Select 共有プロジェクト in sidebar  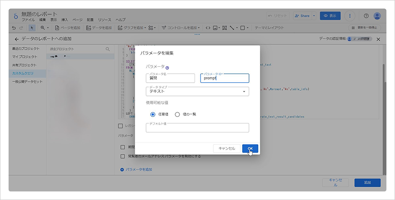click(x=24, y=66)
